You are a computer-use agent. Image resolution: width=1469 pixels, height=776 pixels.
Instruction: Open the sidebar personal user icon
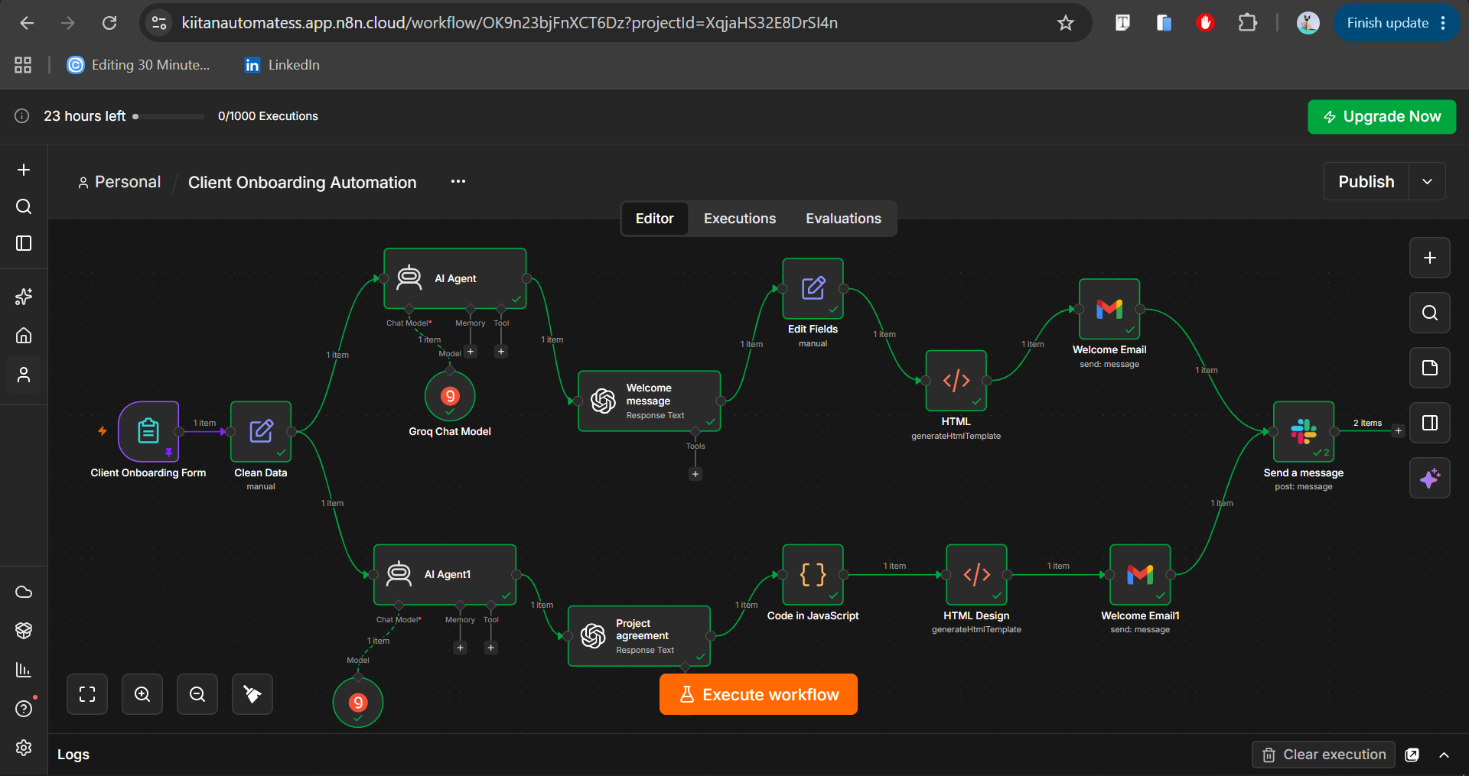click(x=24, y=375)
